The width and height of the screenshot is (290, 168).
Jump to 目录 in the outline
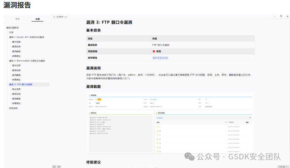coord(11,32)
